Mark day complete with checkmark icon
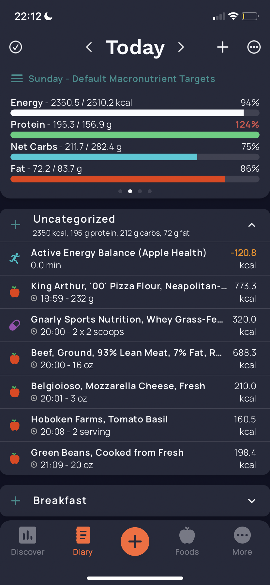 click(x=16, y=47)
